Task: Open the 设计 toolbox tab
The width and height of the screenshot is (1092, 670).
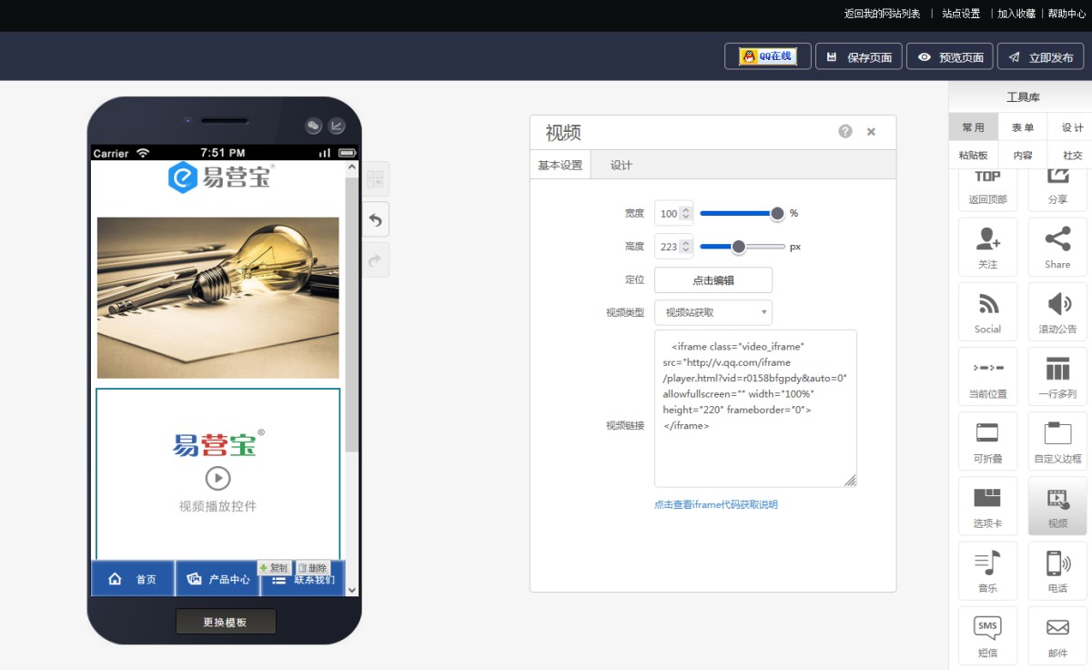Action: (x=1072, y=127)
